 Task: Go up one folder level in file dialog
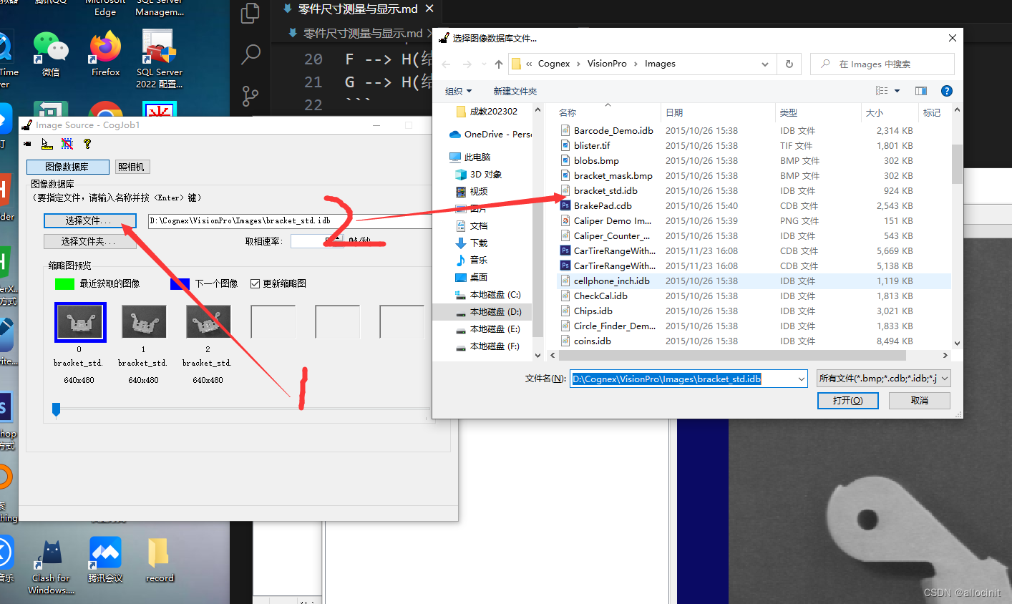(499, 64)
